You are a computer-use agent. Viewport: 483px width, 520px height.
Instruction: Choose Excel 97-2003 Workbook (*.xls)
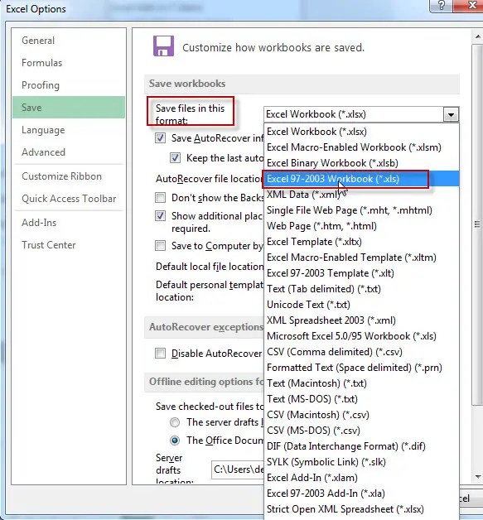point(361,179)
